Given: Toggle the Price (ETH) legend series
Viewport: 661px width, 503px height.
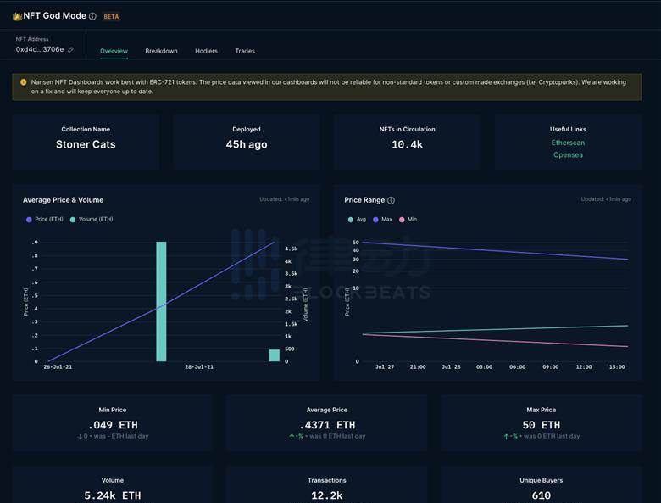Looking at the screenshot, I should pos(45,220).
